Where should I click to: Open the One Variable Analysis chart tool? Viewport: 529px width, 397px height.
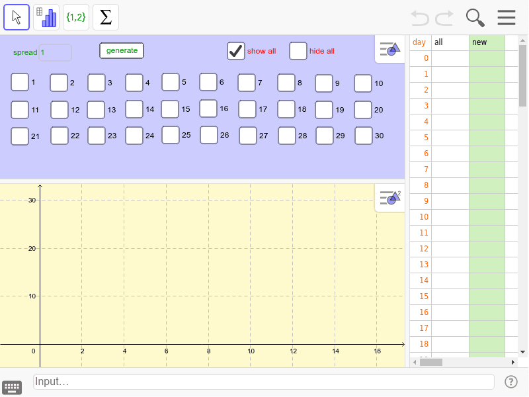click(46, 17)
